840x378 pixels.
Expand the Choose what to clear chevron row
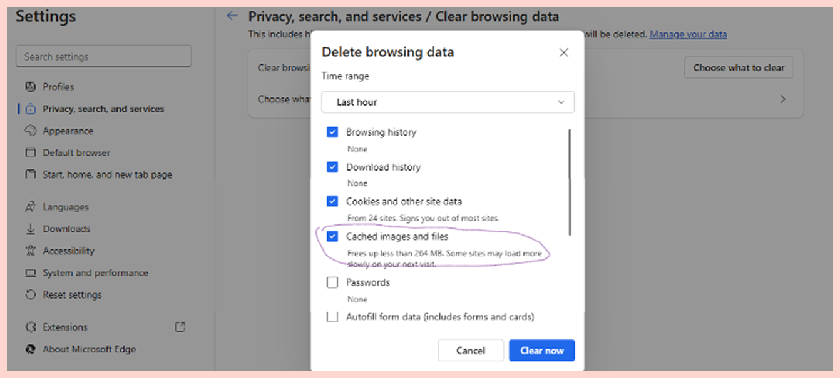tap(782, 99)
